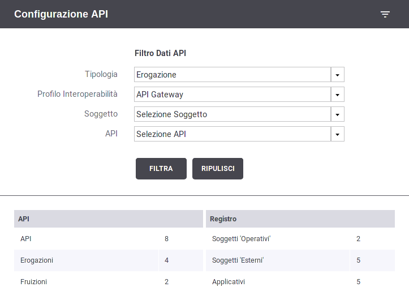
Task: Click the Soggetti 'Operativi' row
Action: point(300,239)
